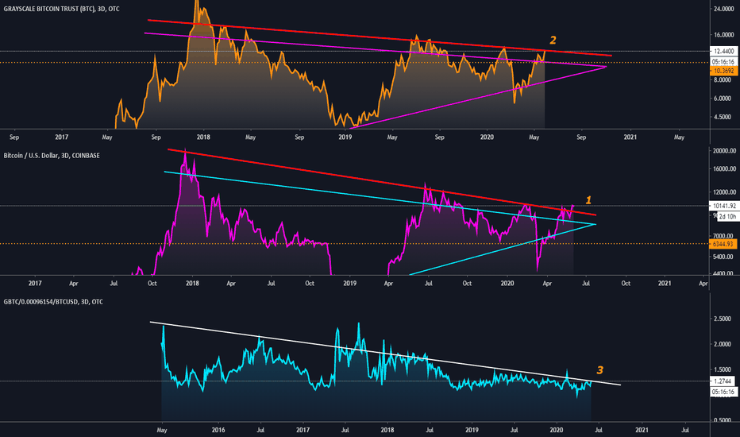740x437 pixels.
Task: Click the GRAYSCALE BITCOIN TRUST (BTC) chart title
Action: pyautogui.click(x=61, y=9)
